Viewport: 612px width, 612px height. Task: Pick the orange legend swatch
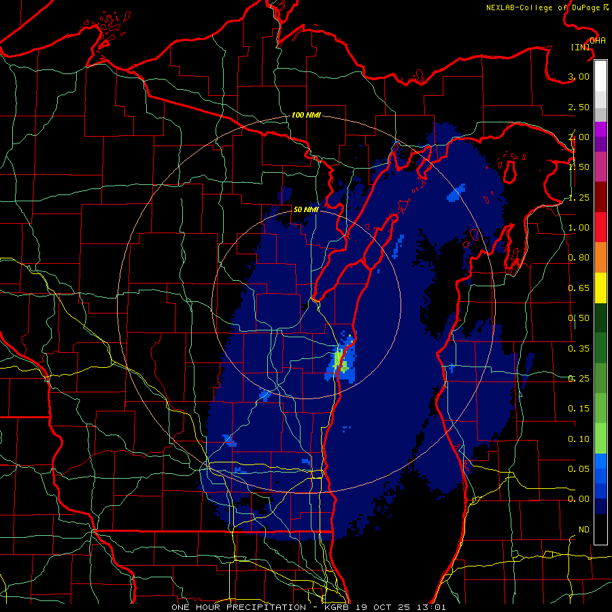(x=600, y=257)
